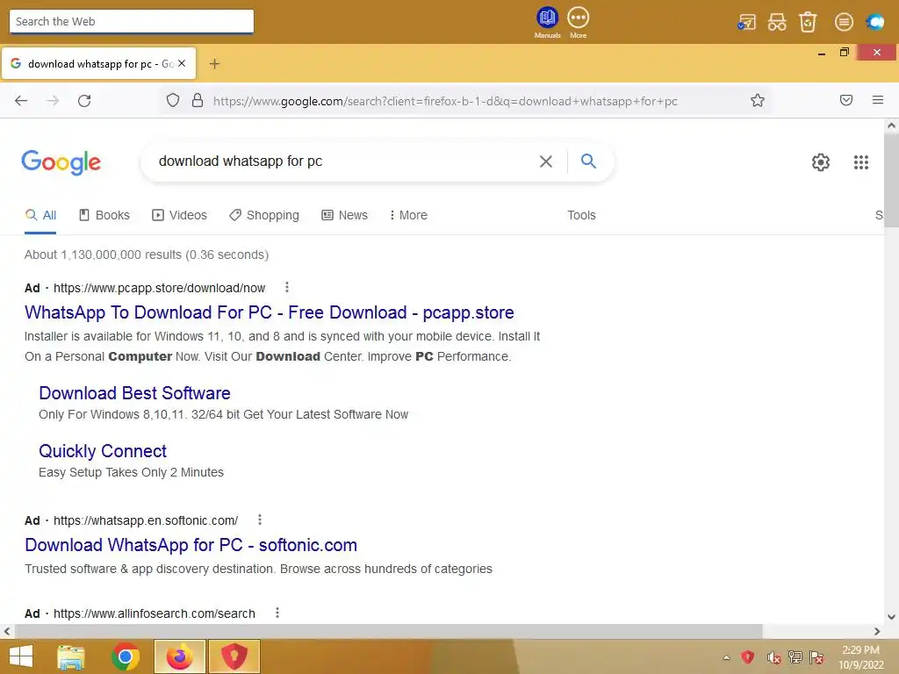Click the blue magnifier search button

[x=588, y=161]
